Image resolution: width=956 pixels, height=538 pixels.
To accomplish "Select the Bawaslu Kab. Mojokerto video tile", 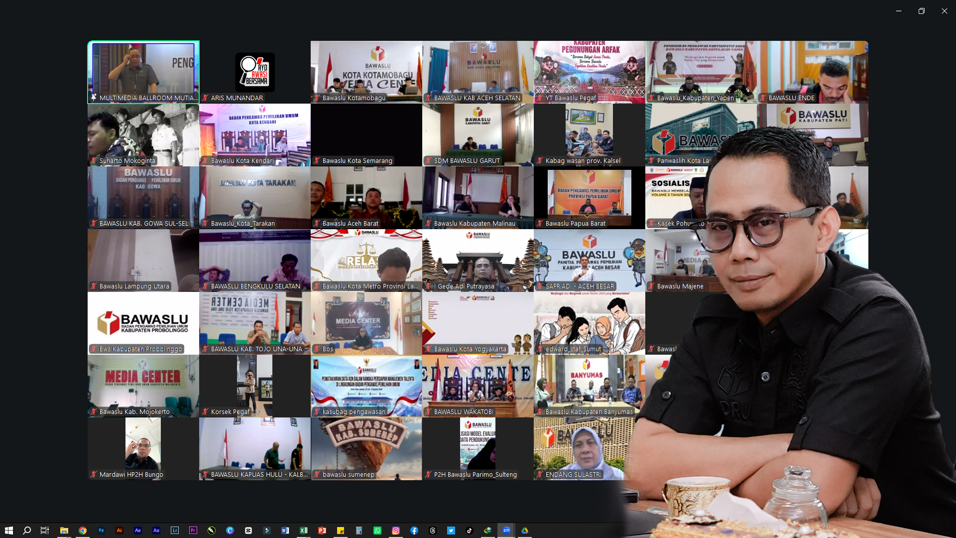I will click(143, 386).
